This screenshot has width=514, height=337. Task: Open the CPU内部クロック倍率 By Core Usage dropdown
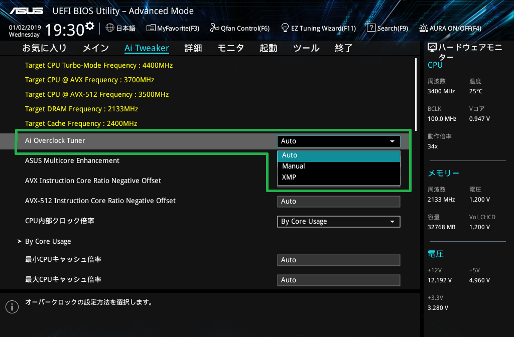[339, 221]
